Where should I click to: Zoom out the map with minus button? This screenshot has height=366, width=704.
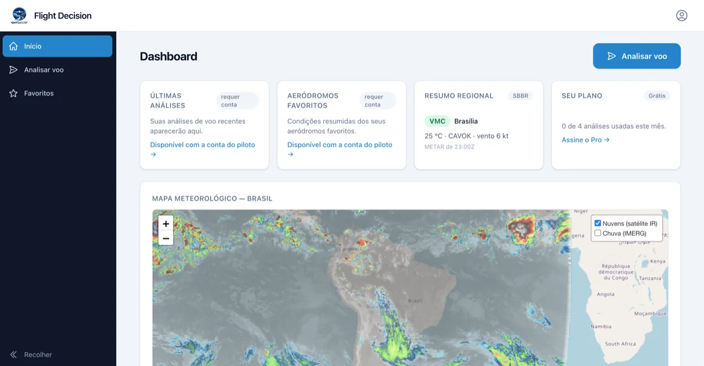click(x=166, y=238)
